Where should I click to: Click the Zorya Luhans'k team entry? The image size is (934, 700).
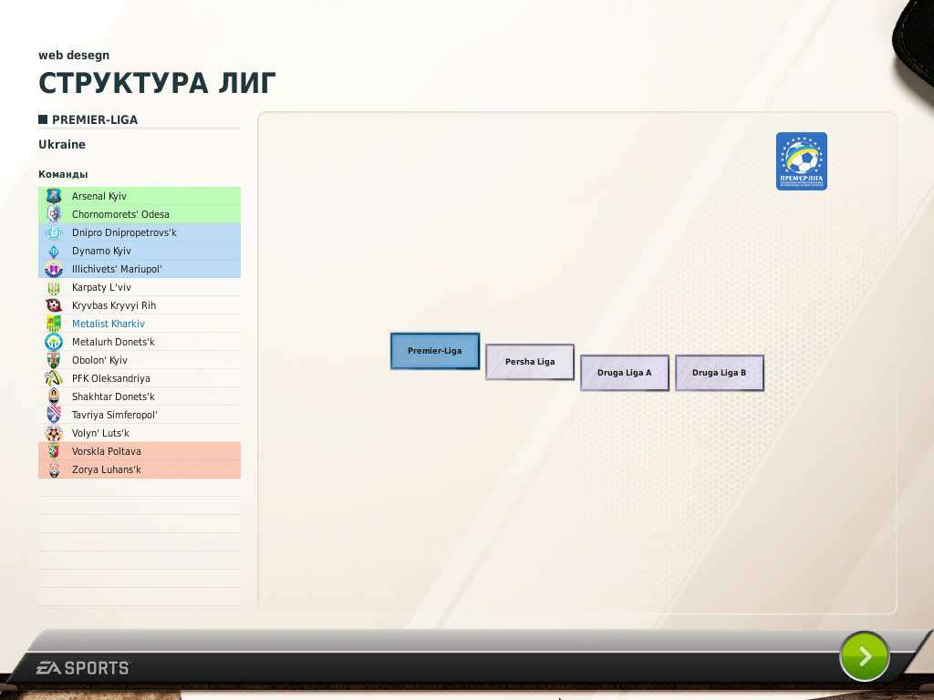(x=107, y=469)
